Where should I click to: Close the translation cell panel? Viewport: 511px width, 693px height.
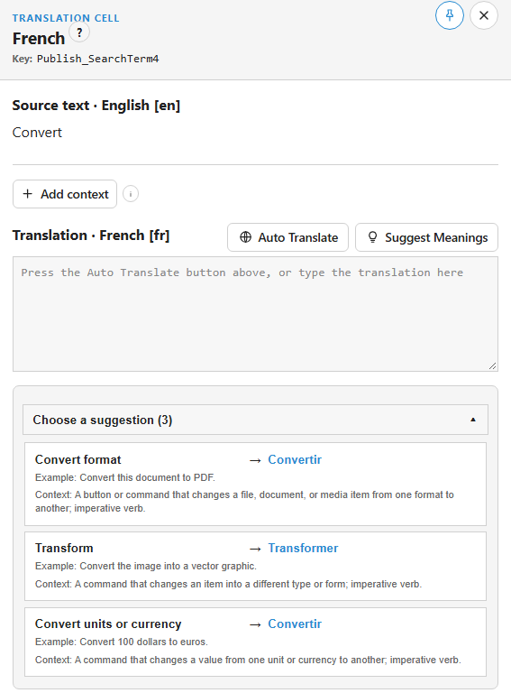(x=484, y=15)
